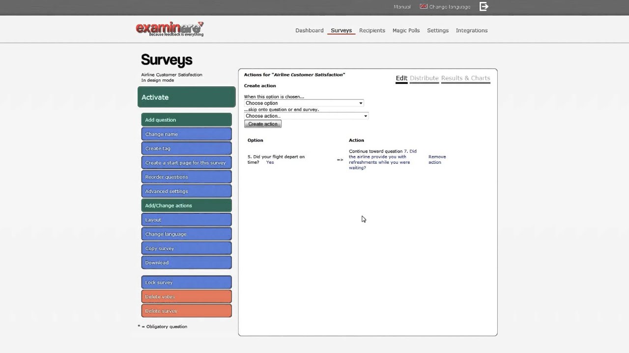629x353 pixels.
Task: Open the Choose action dropdown
Action: pos(306,116)
